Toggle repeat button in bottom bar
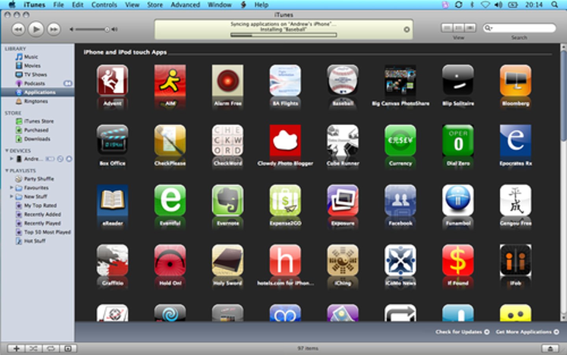The height and width of the screenshot is (355, 567). 51,348
